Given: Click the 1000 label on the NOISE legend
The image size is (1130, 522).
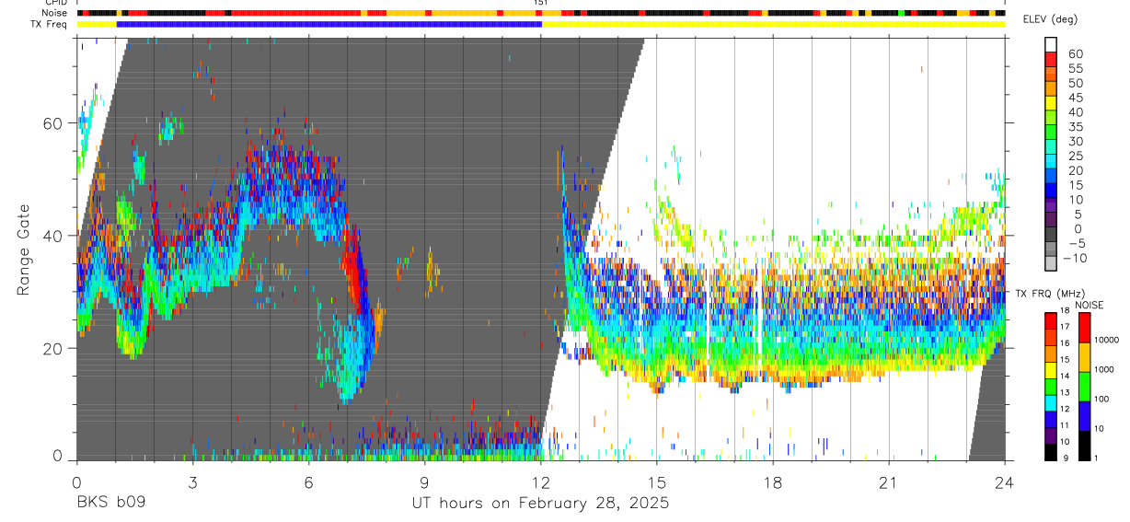Looking at the screenshot, I should [x=1103, y=369].
